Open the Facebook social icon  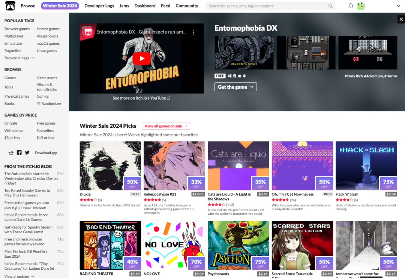(x=19, y=153)
